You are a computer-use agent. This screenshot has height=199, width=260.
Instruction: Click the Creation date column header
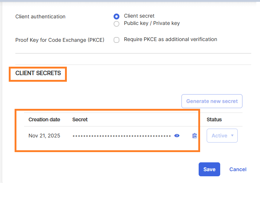pyautogui.click(x=44, y=119)
